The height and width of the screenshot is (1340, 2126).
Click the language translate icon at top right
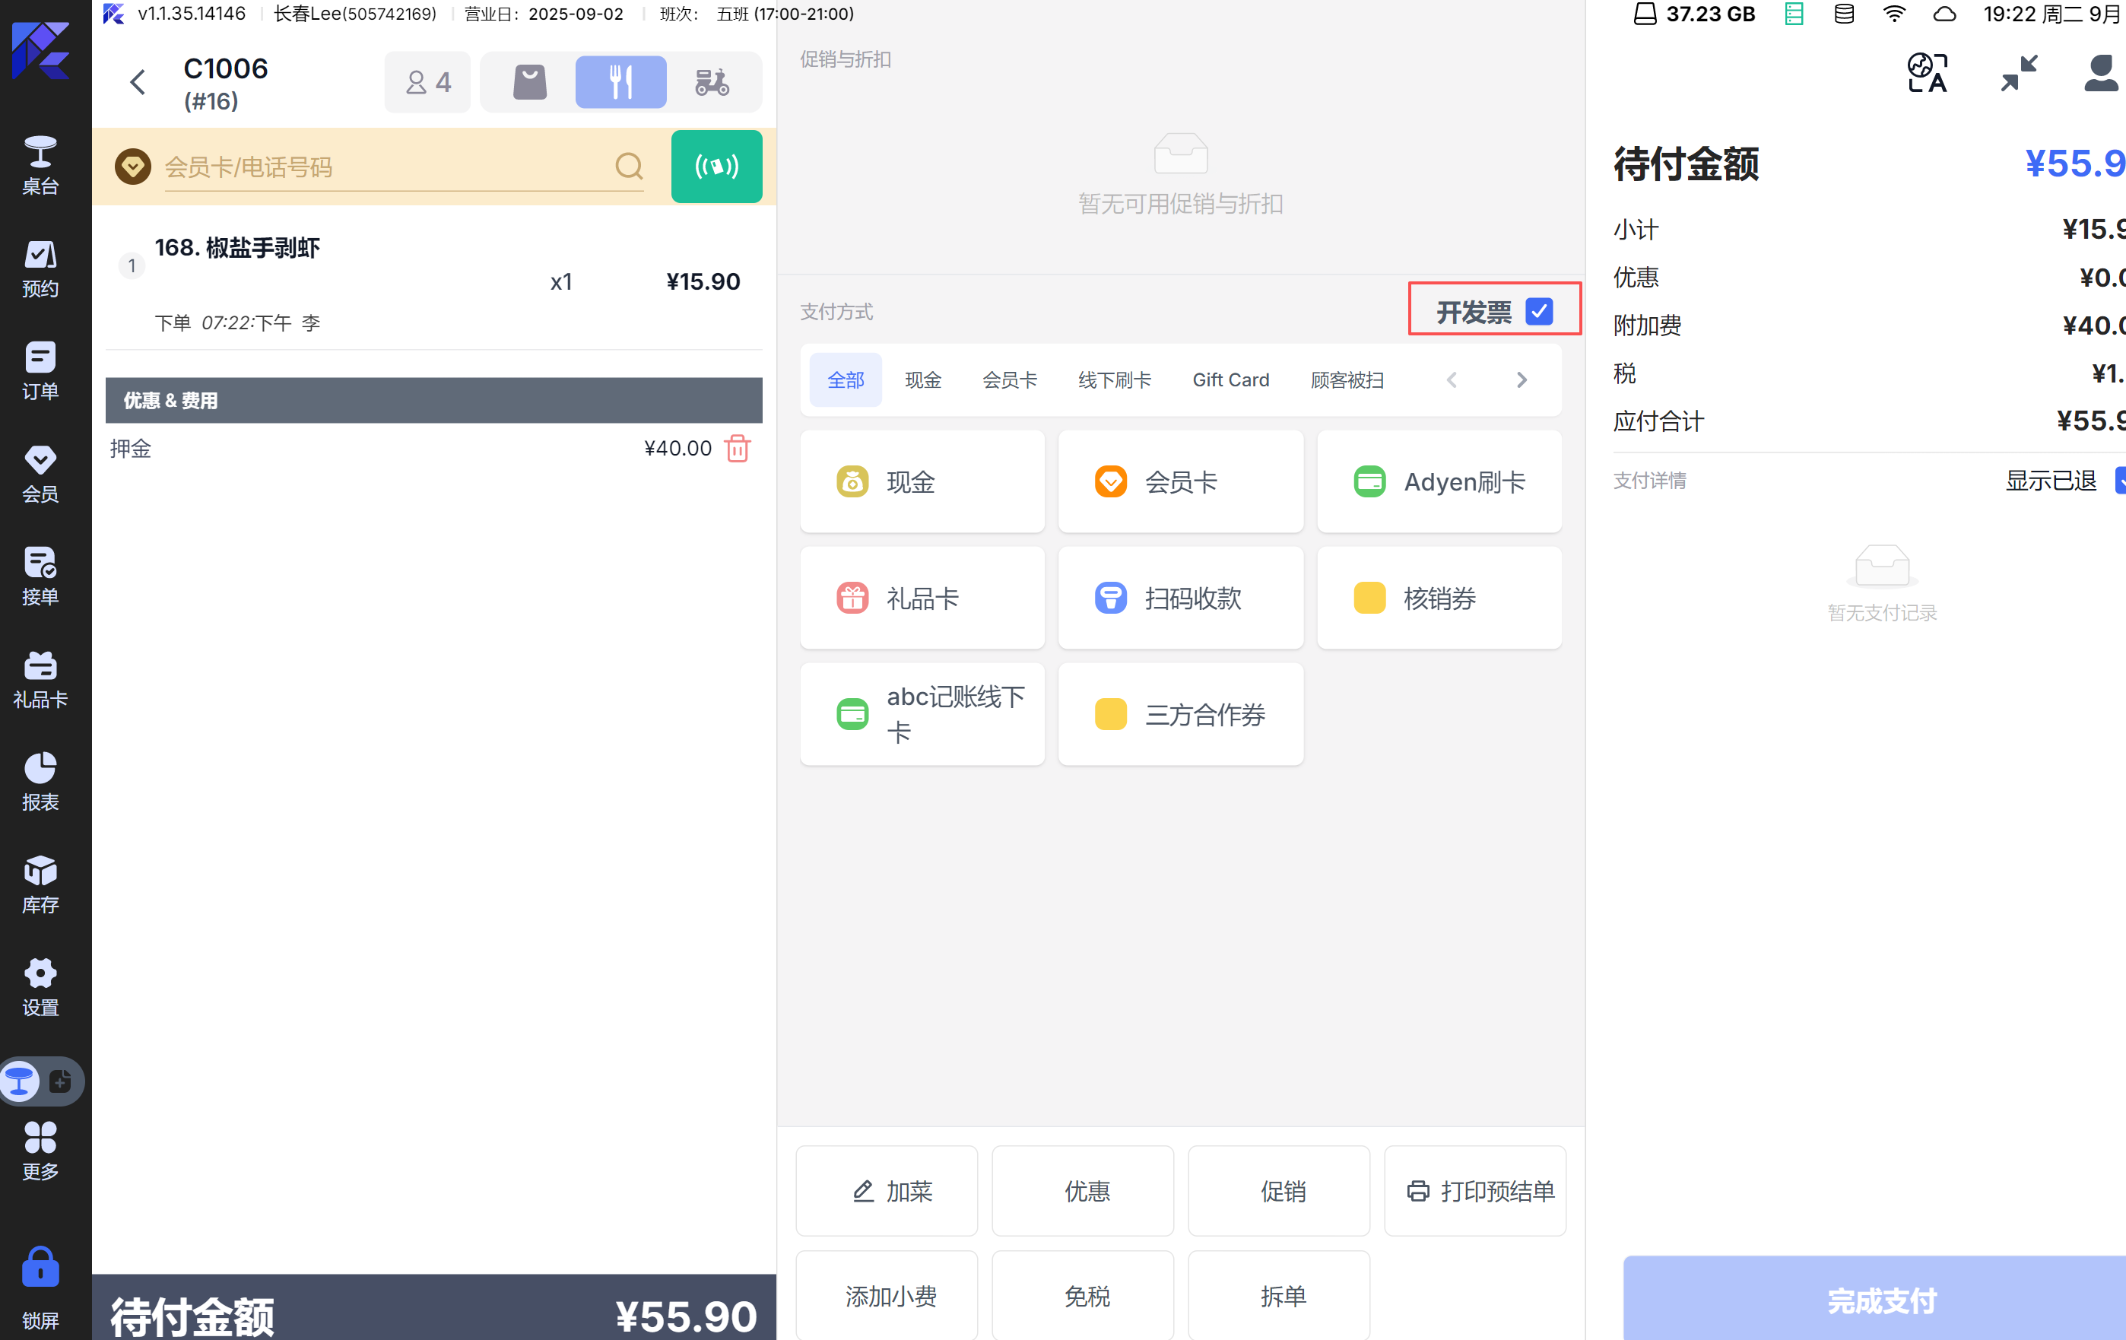1927,72
